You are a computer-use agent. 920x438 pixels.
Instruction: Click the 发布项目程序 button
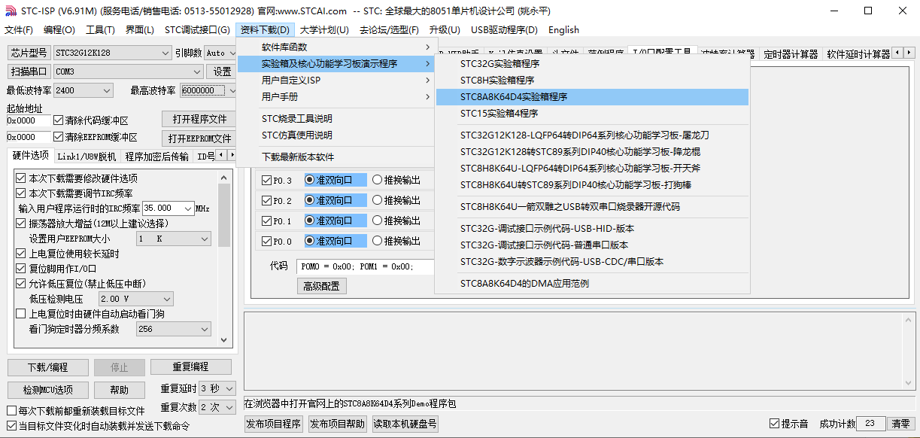275,424
